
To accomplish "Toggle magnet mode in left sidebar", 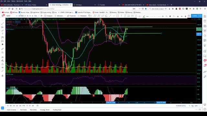I will 3,57.
